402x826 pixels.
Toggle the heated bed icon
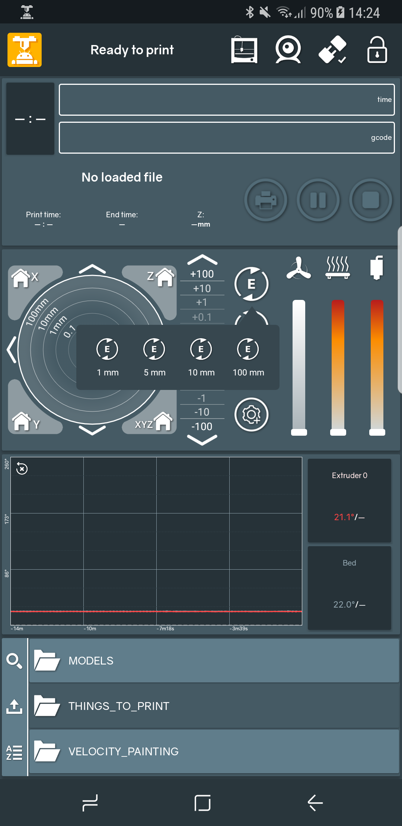tap(338, 268)
